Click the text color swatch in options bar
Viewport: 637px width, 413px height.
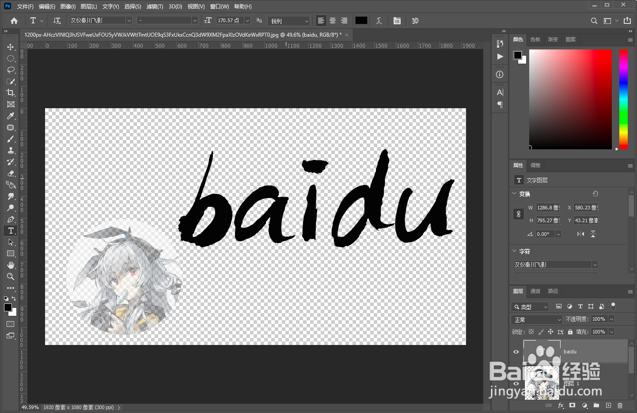click(x=361, y=20)
